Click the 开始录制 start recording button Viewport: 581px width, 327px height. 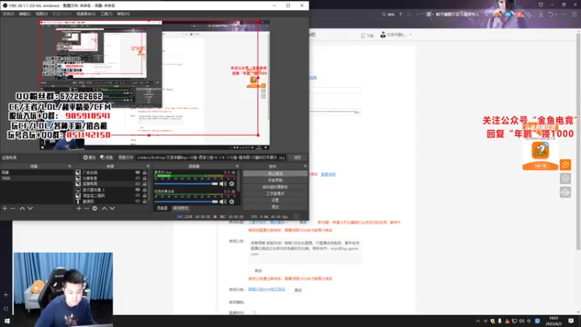click(275, 180)
